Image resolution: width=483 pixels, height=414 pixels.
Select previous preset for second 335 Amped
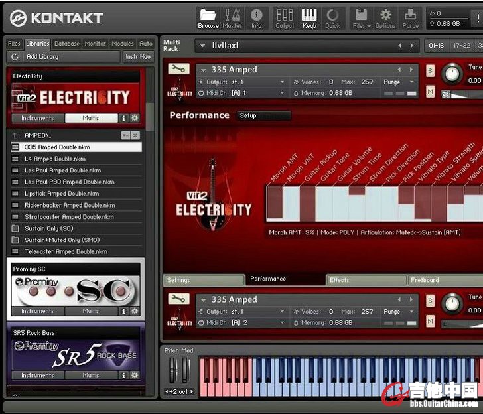click(399, 299)
